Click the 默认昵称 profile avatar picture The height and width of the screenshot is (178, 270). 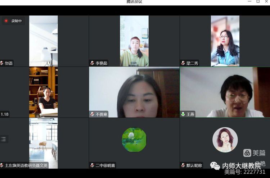point(225,140)
